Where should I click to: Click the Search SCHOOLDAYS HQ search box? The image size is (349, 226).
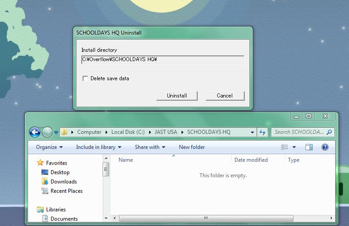coord(299,132)
